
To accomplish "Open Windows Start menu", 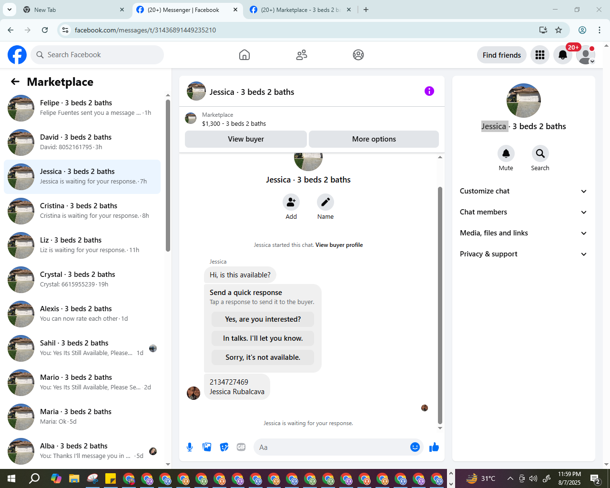I will tap(11, 478).
